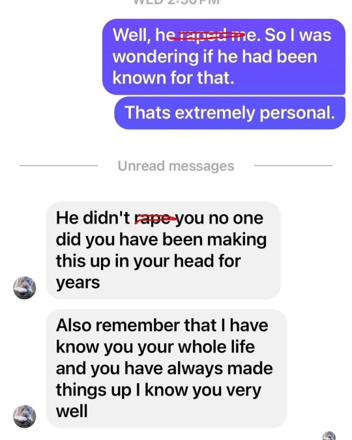Click the line left of 'Unread messages'

pyautogui.click(x=59, y=166)
